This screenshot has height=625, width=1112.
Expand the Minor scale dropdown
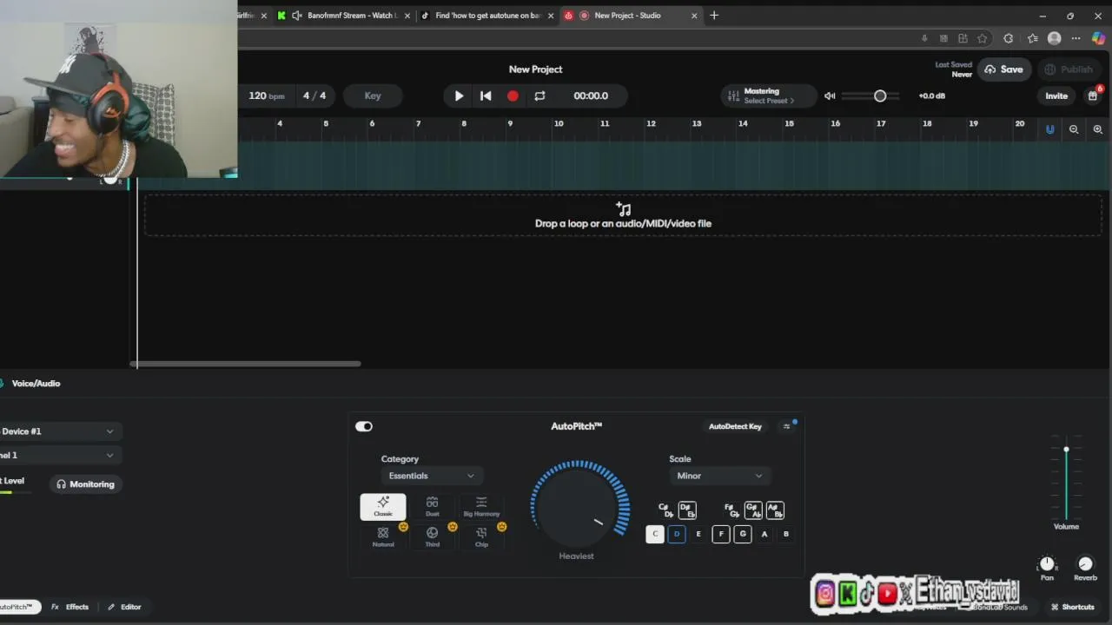pos(720,476)
